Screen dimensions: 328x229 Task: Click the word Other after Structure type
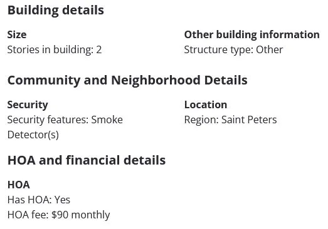(x=270, y=50)
